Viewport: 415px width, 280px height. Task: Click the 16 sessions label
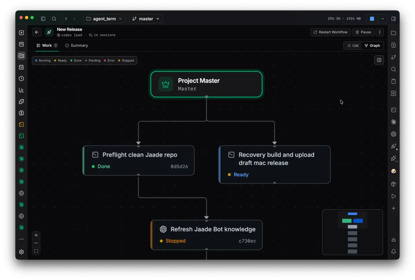tap(102, 35)
